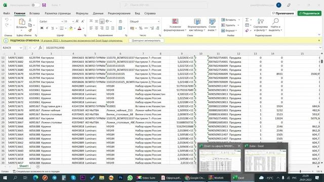Click the formula bar value 102207912490
Screen dimensions: 324x182
55,48
